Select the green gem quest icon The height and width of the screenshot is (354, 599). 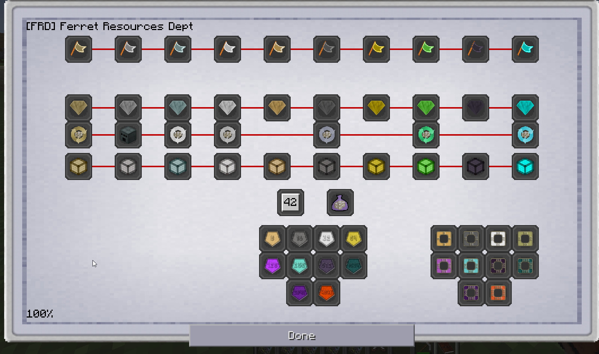426,108
